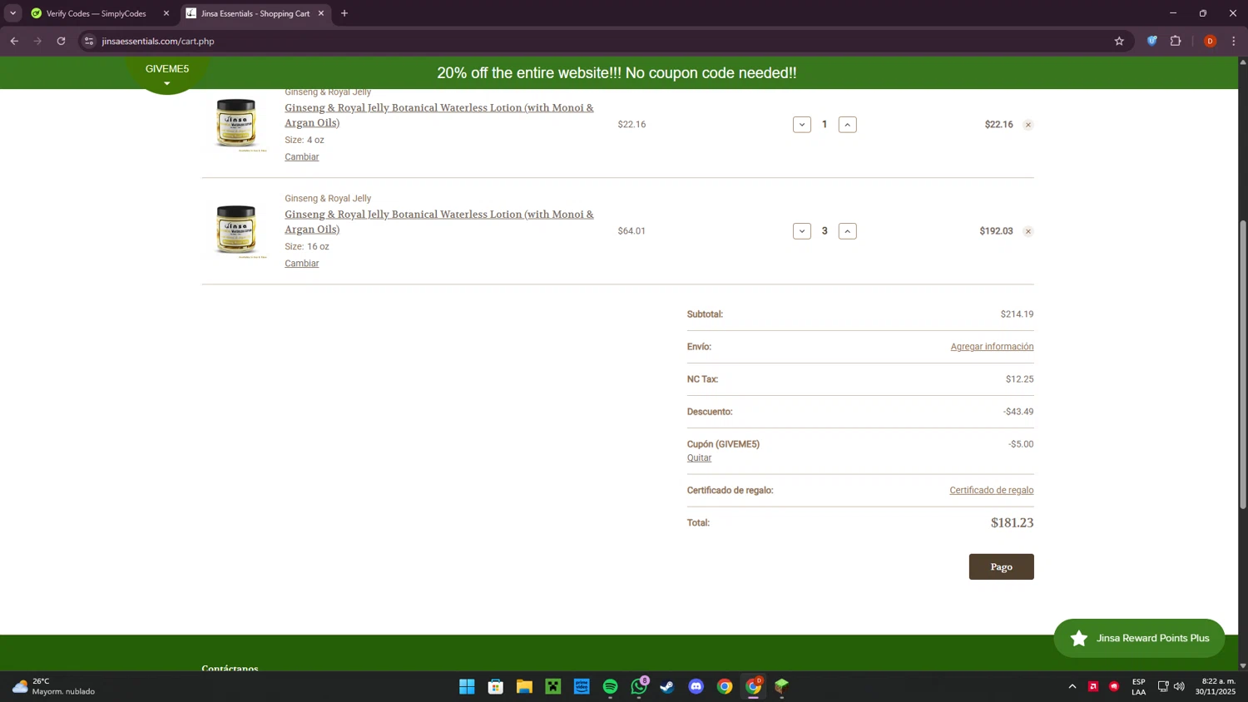
Task: Open the Chrome profile avatar
Action: point(1210,41)
